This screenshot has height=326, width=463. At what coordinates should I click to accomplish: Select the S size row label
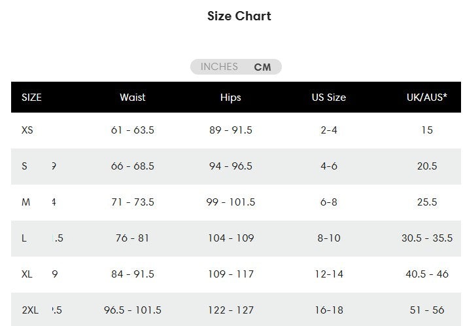coord(24,166)
